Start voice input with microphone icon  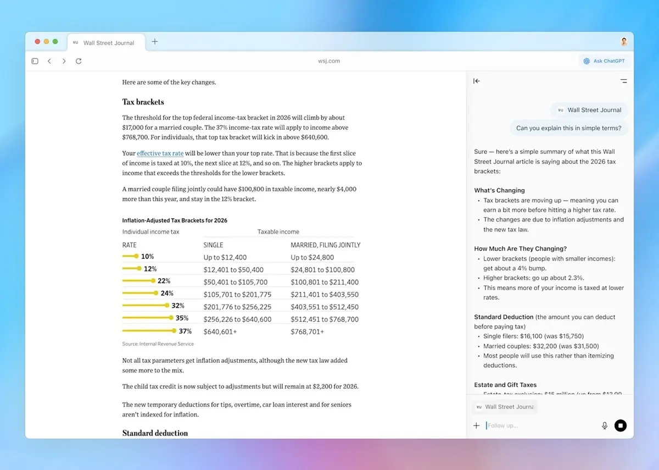(x=605, y=425)
